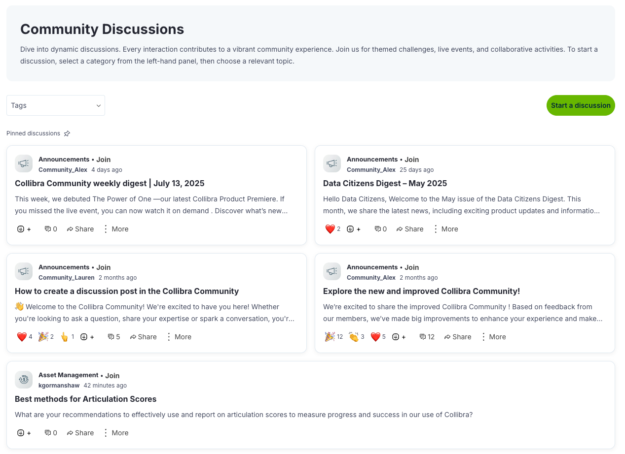The height and width of the screenshot is (454, 625).
Task: Open More menu on Data Citizens Digest post
Action: [445, 229]
